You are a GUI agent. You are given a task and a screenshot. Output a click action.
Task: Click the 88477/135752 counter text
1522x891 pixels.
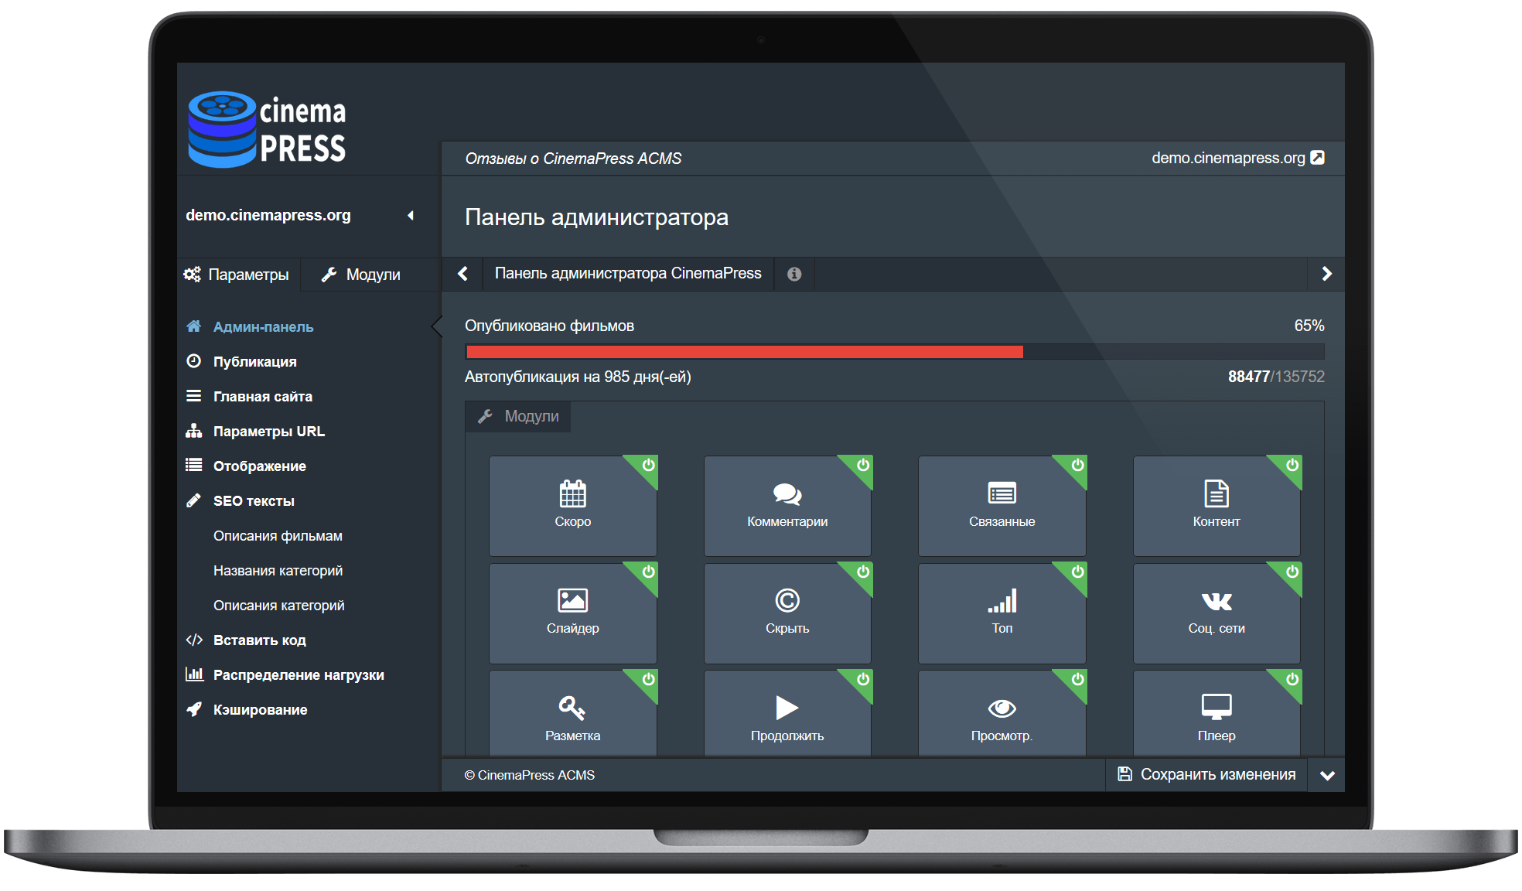pyautogui.click(x=1276, y=377)
